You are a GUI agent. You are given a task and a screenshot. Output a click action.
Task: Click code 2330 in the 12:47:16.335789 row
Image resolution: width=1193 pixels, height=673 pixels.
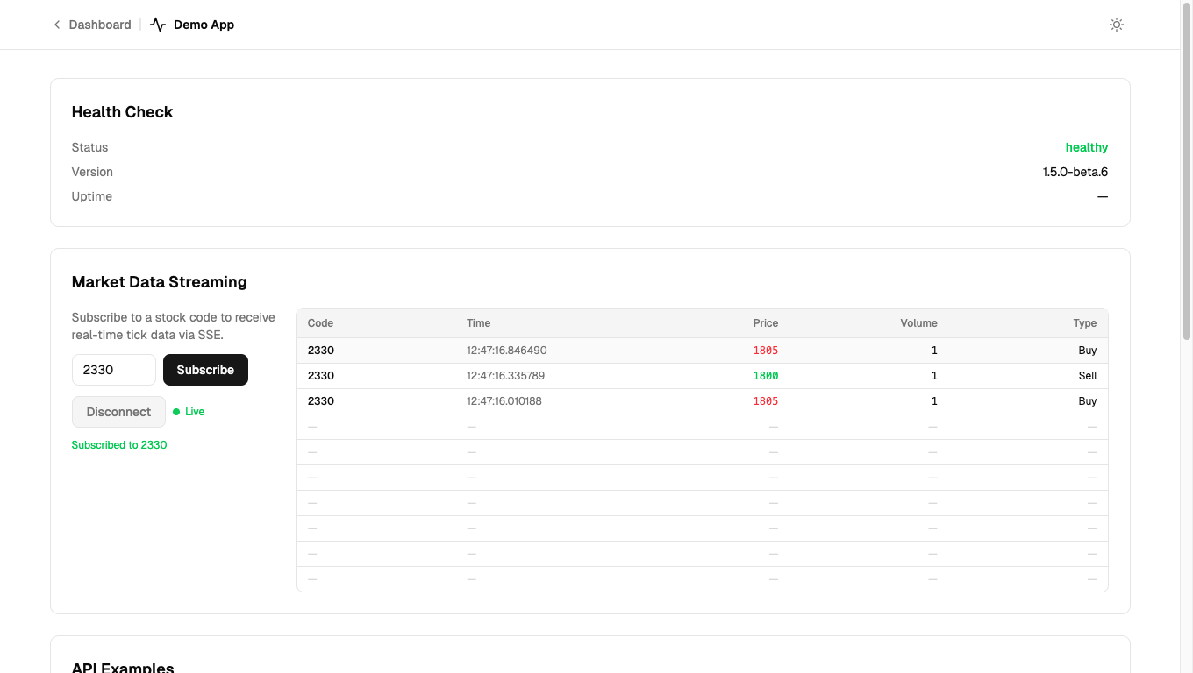321,376
